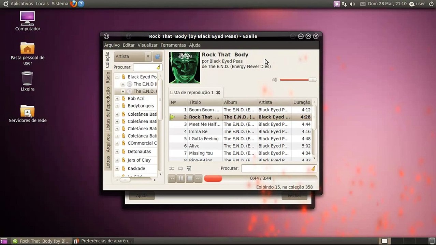Toggle repeat playback mode
The image size is (436, 245).
pyautogui.click(x=180, y=168)
